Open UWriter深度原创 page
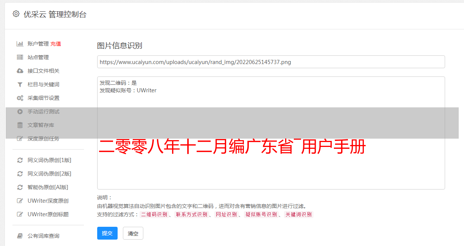464x246 pixels. [x=48, y=201]
